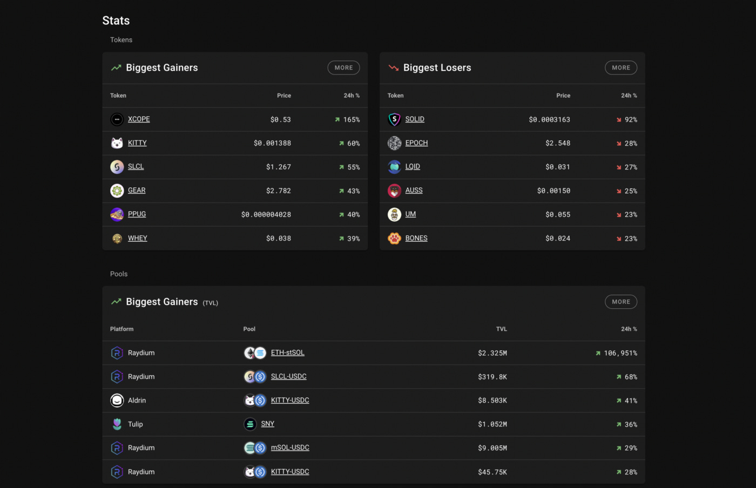Open the EPOCH token link

point(416,143)
